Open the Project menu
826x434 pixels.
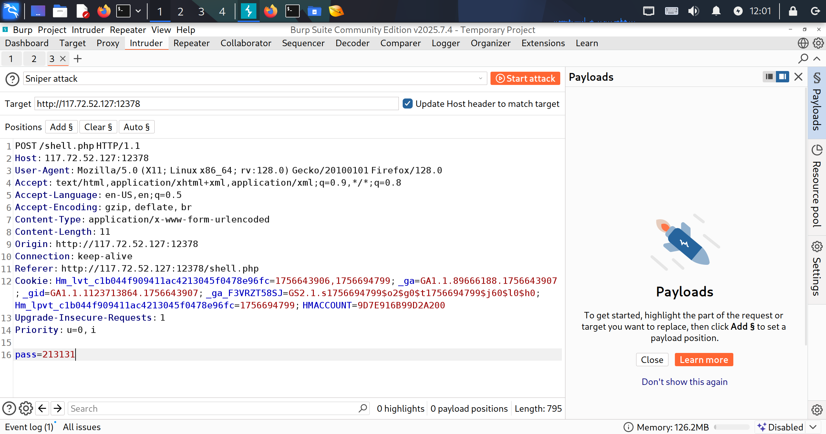pos(52,30)
